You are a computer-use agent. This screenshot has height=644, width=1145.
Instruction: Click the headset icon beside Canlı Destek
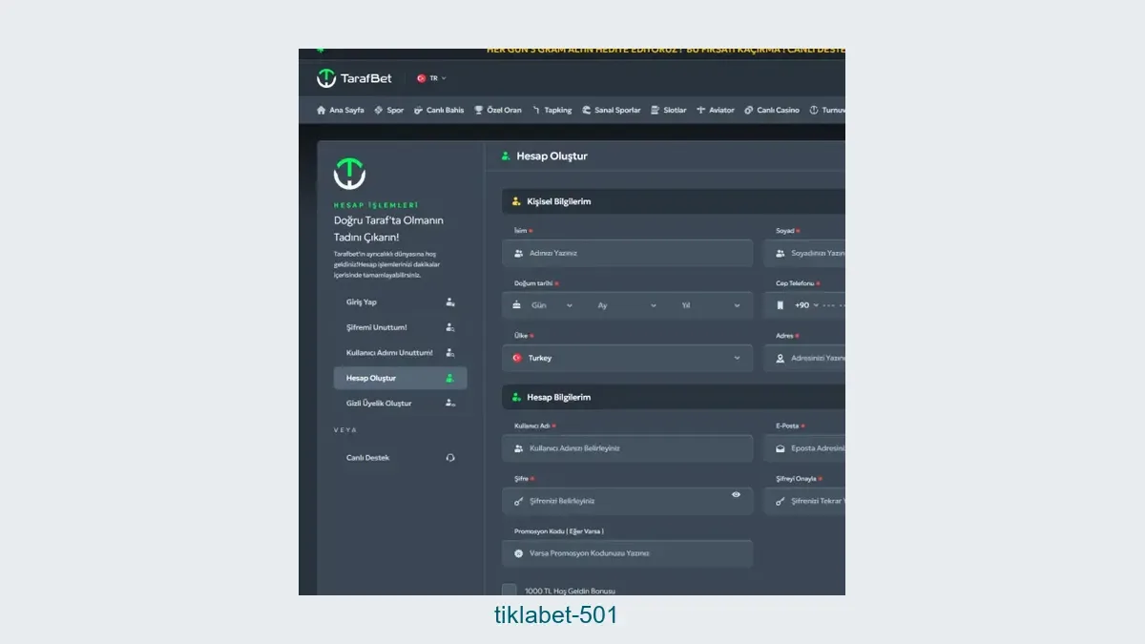(450, 458)
